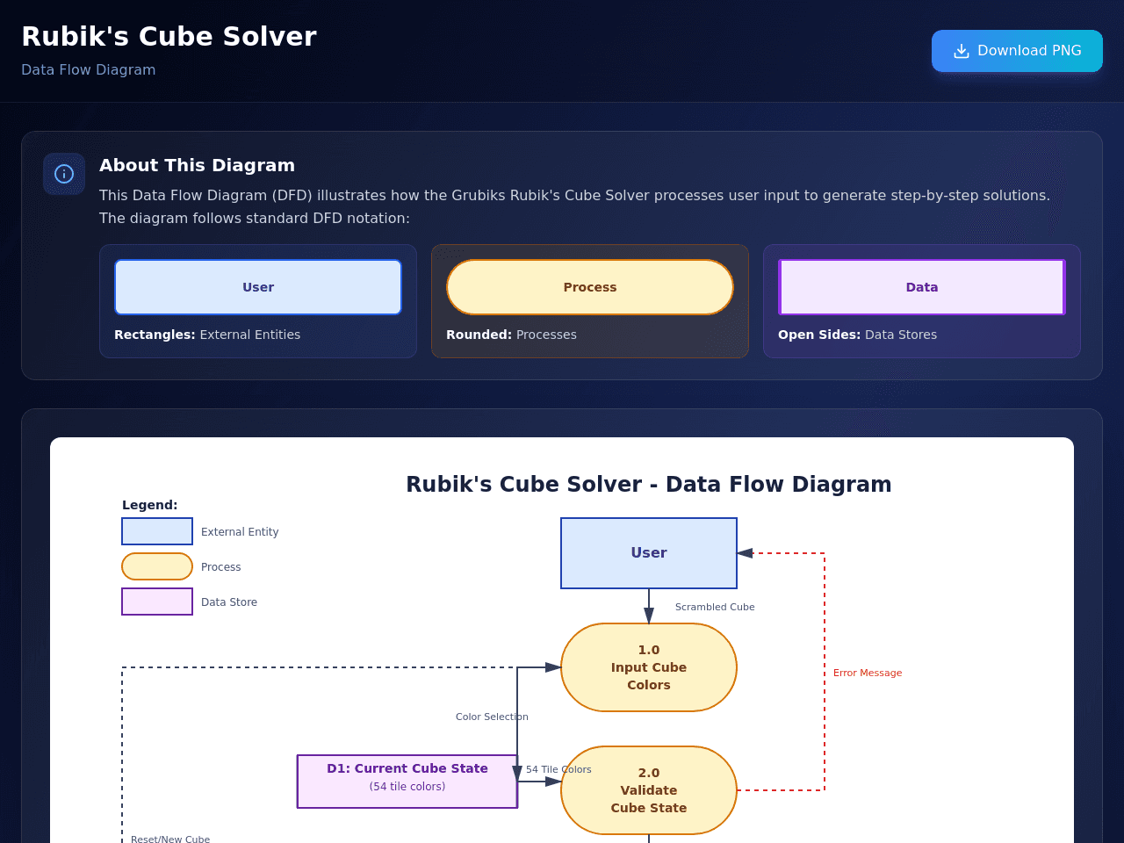This screenshot has height=843, width=1124.
Task: Click the "Reset/New Cube" flow label
Action: [x=170, y=839]
